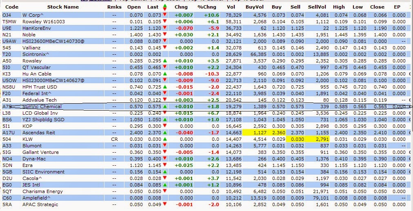
Task: Sort by the Last column header
Action: point(153,7)
